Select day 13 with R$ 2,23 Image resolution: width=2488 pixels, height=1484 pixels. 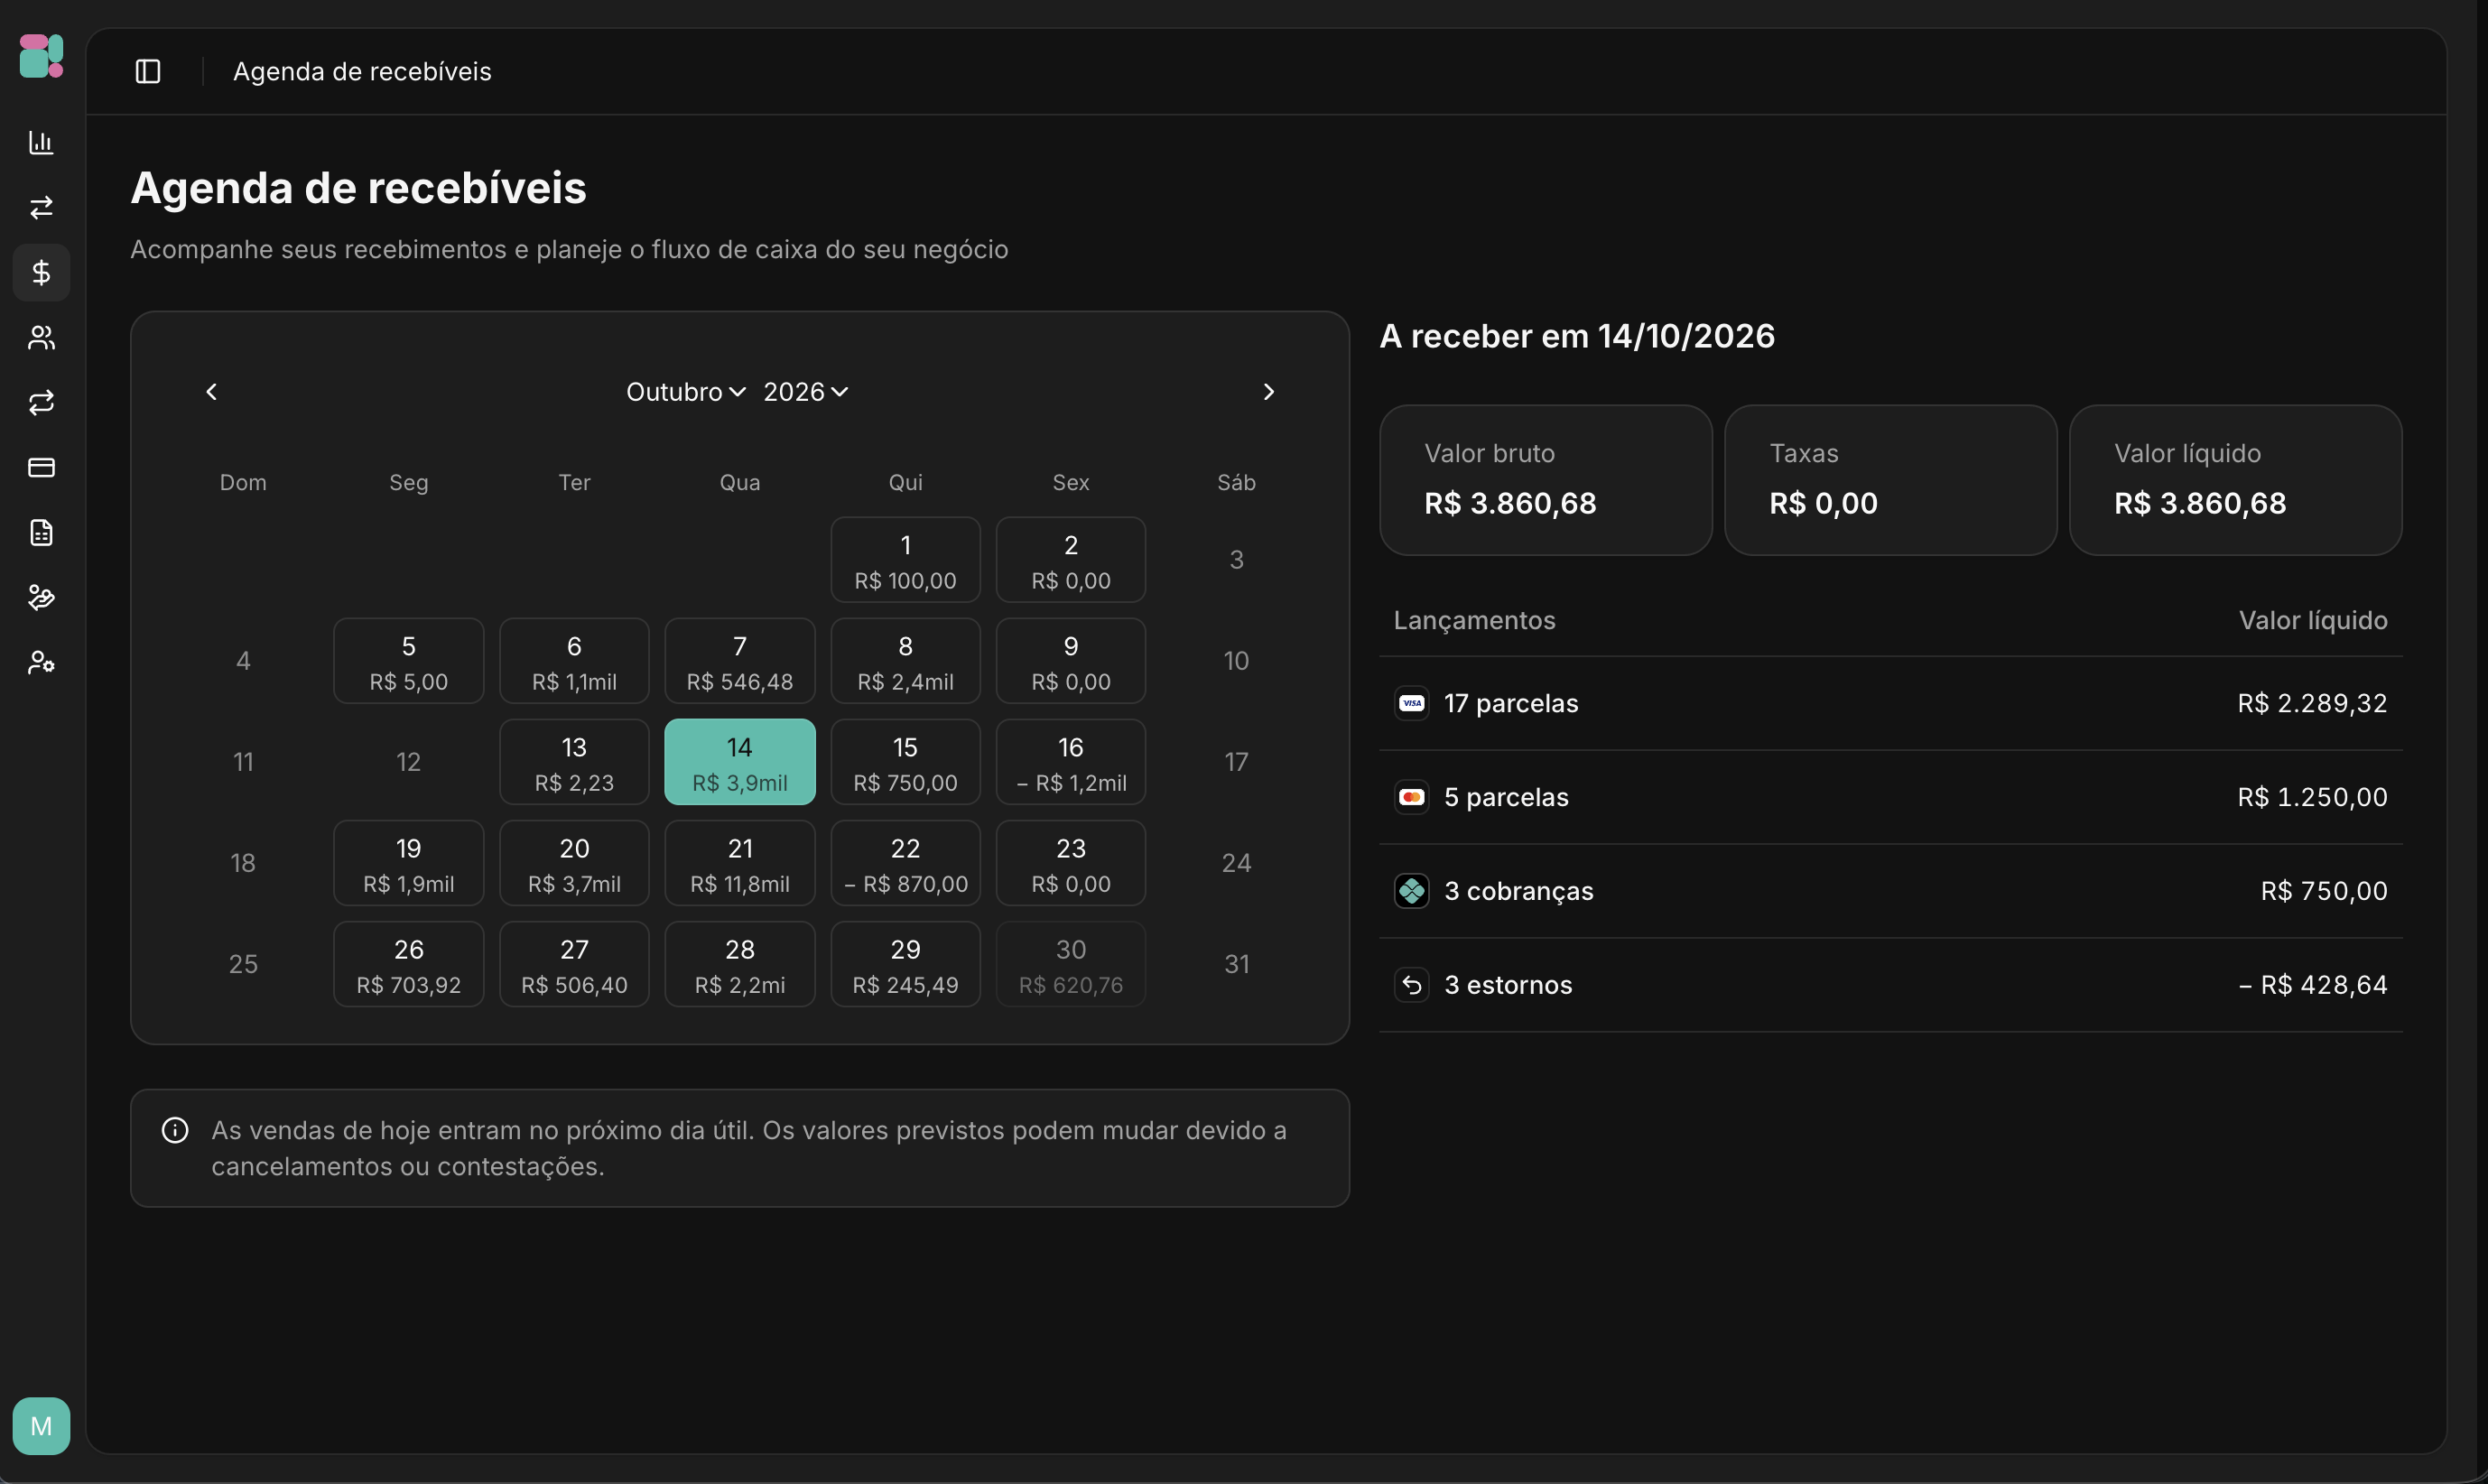(574, 762)
